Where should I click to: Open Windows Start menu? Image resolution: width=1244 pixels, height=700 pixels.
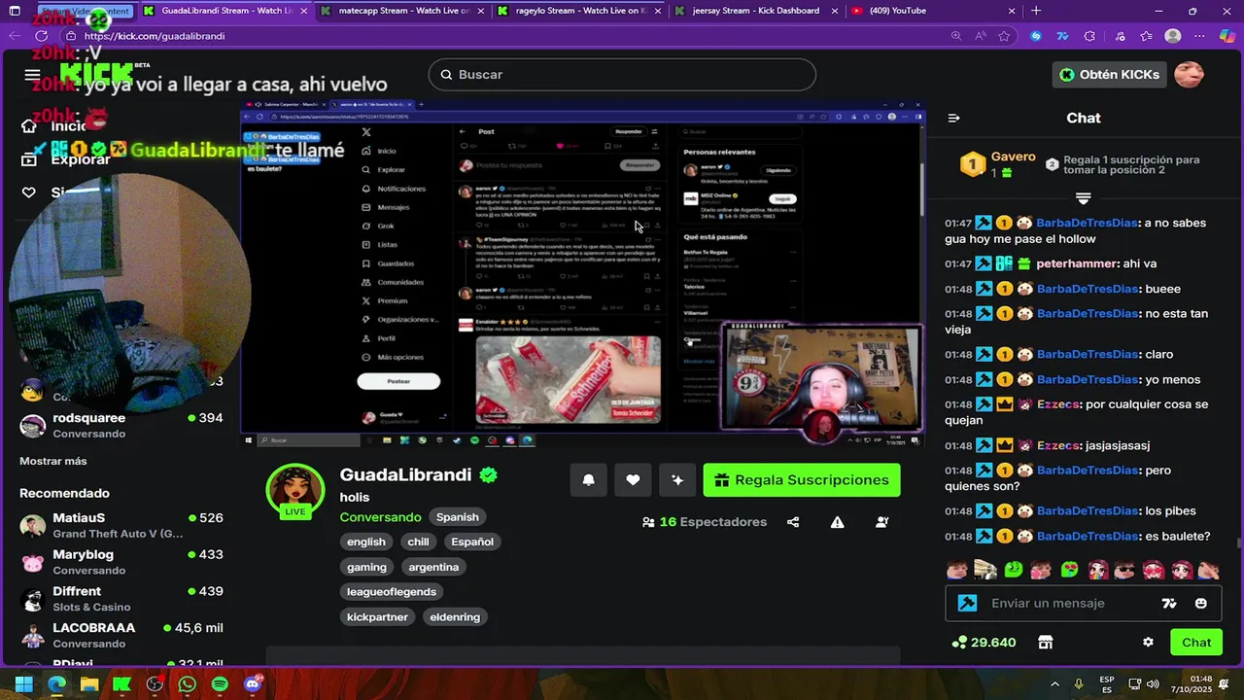[23, 684]
